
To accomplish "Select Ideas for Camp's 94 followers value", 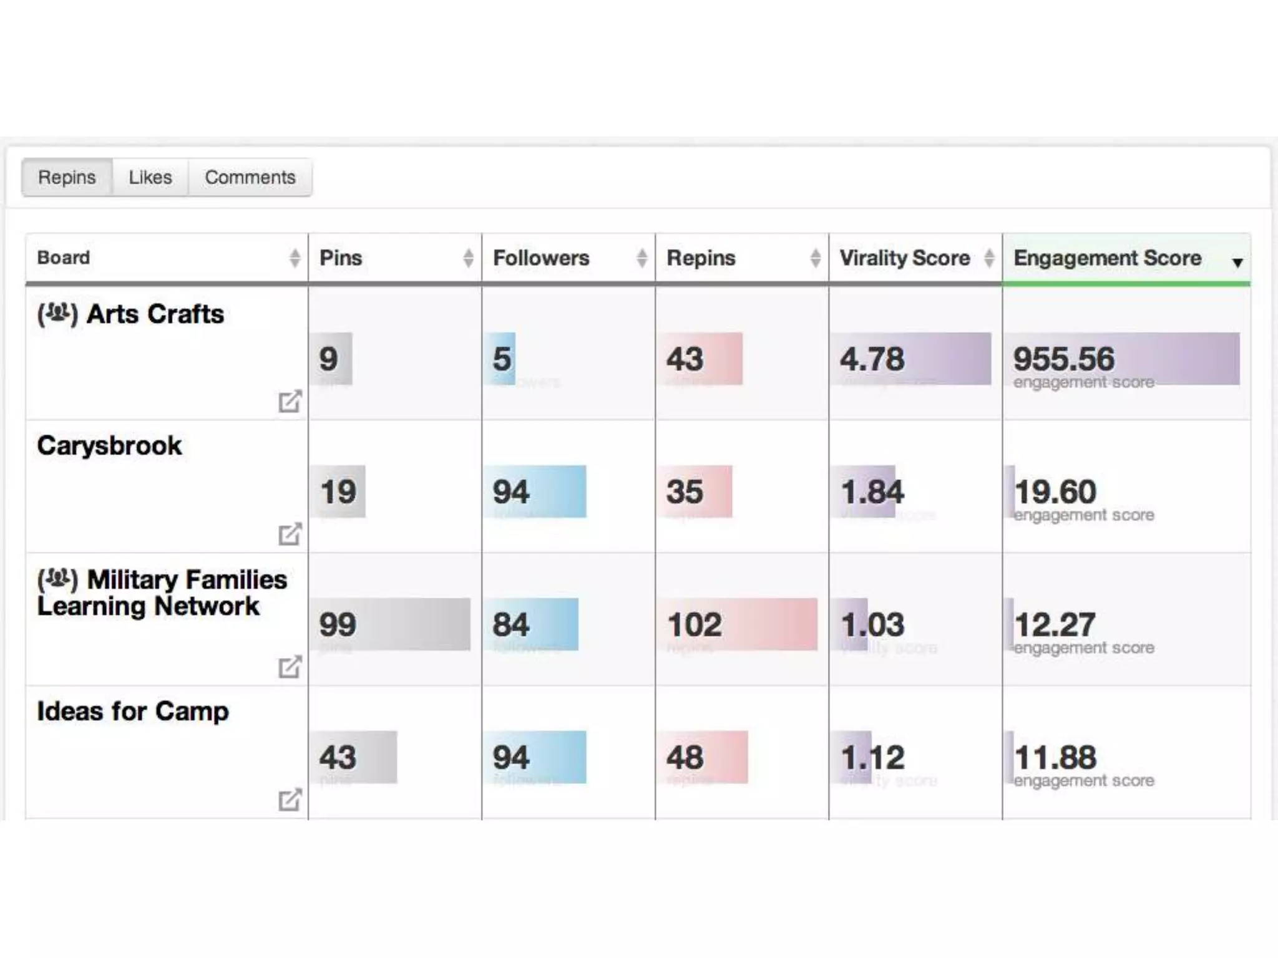I will click(x=511, y=757).
